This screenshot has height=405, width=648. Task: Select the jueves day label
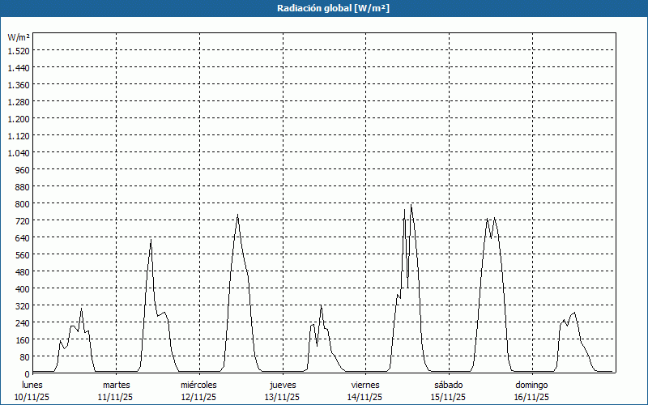pyautogui.click(x=282, y=385)
